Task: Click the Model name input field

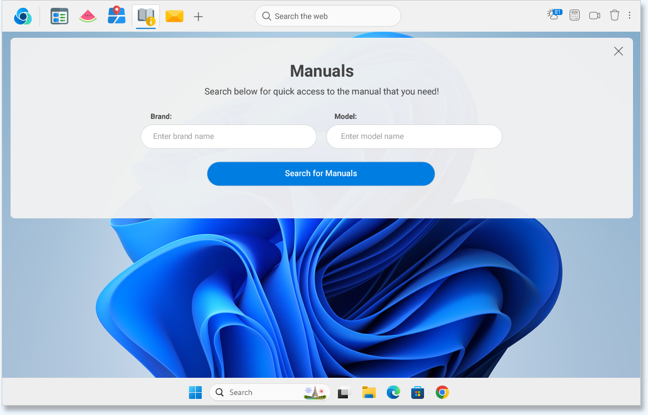Action: click(x=414, y=137)
